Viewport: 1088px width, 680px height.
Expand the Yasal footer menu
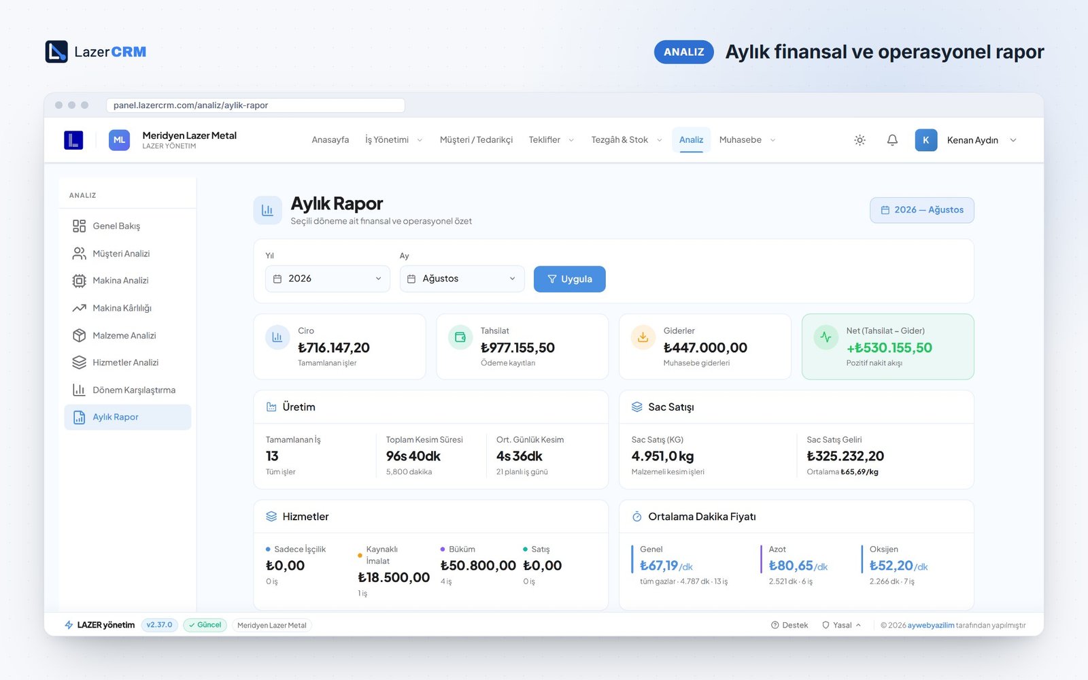pyautogui.click(x=842, y=625)
